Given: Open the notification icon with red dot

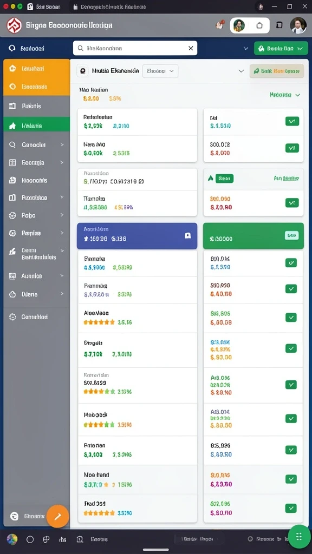Looking at the screenshot, I should coord(220,25).
